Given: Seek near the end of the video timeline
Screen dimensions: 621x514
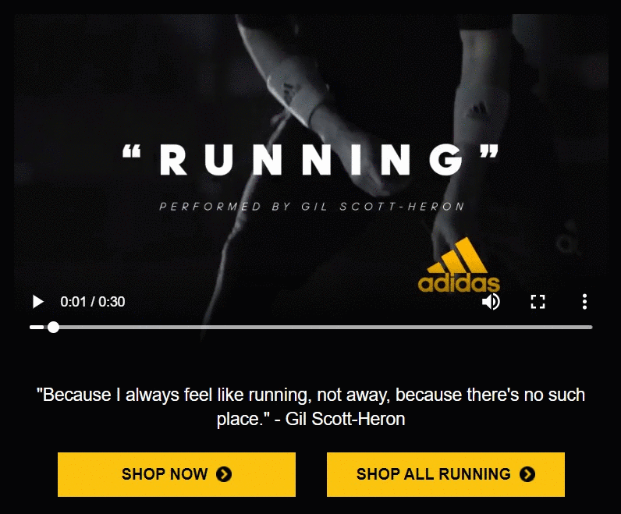Looking at the screenshot, I should pos(578,327).
